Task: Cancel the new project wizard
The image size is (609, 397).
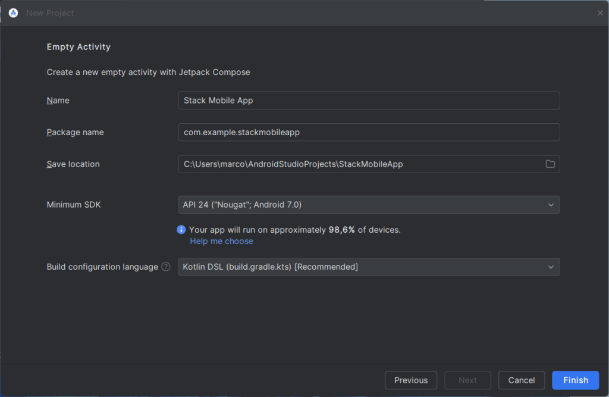Action: pos(521,380)
